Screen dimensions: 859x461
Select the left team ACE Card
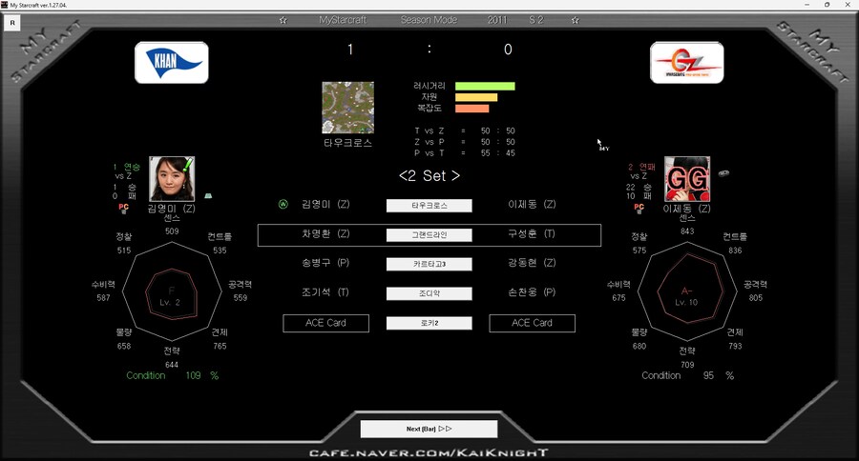coord(325,323)
